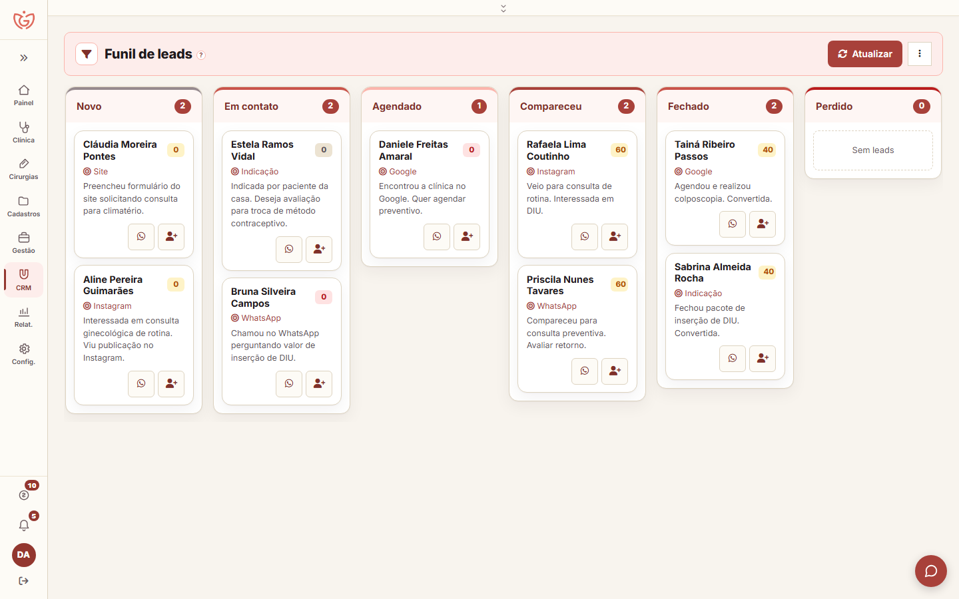Viewport: 959px width, 599px height.
Task: Add Sabrina Almeida Rocha as patient
Action: [x=763, y=359]
